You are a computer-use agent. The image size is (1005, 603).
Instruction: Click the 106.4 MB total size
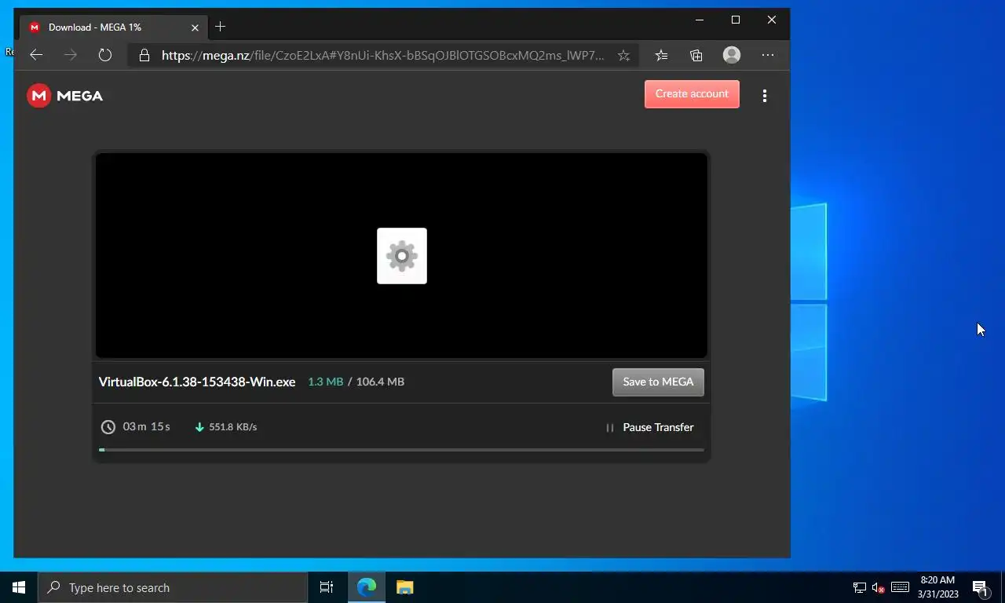click(380, 382)
